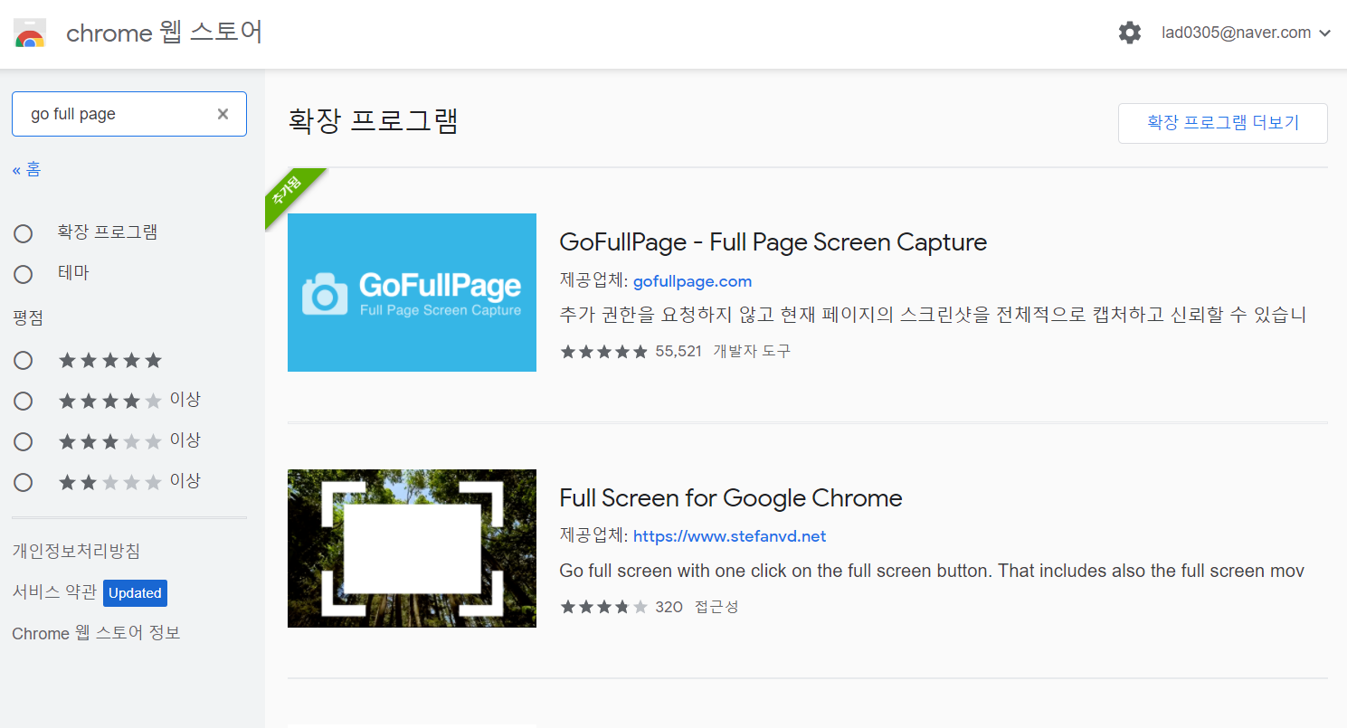
Task: Visit the gofullpage.com provider link
Action: 692,281
